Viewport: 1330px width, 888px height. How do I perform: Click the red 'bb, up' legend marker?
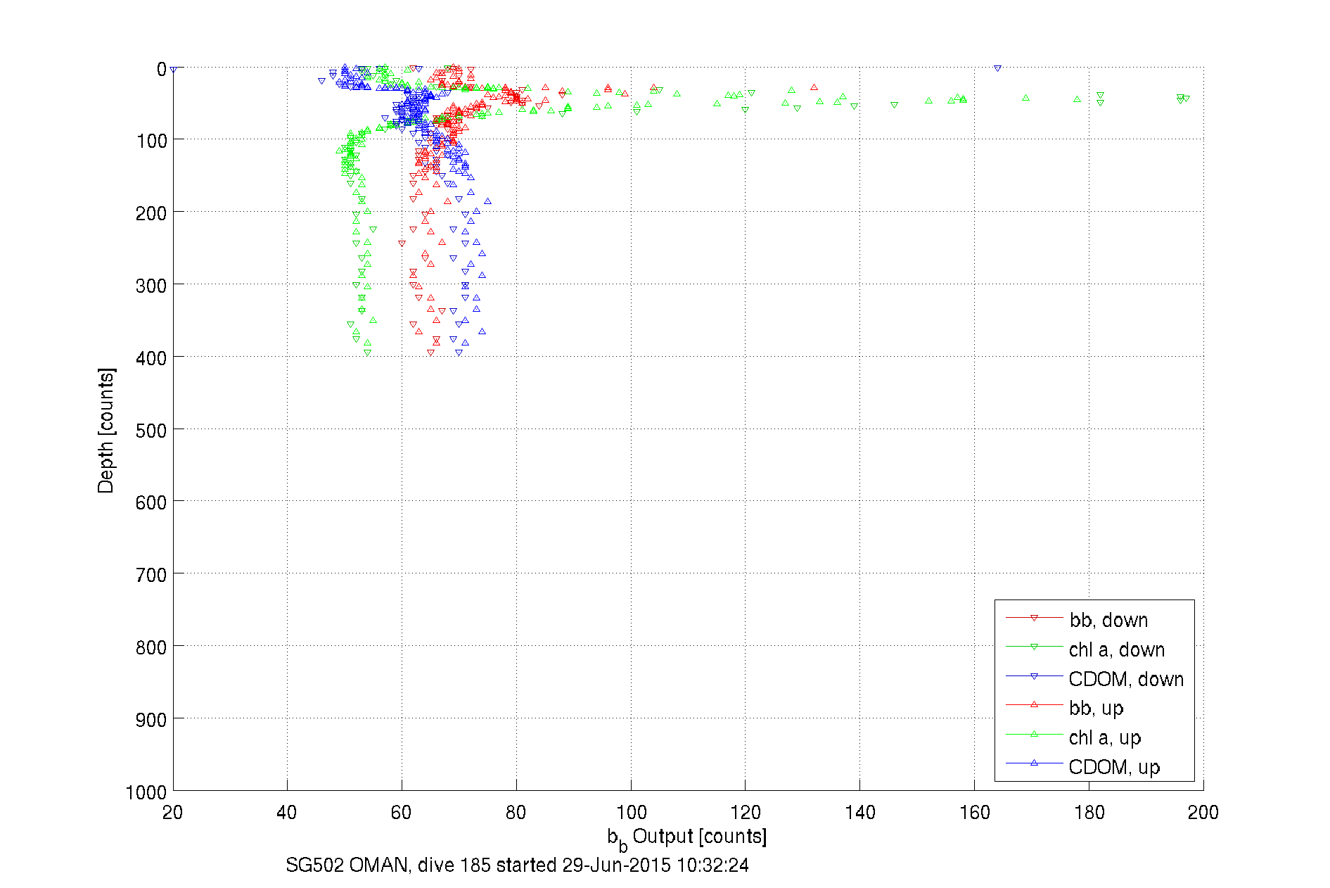pyautogui.click(x=1034, y=704)
